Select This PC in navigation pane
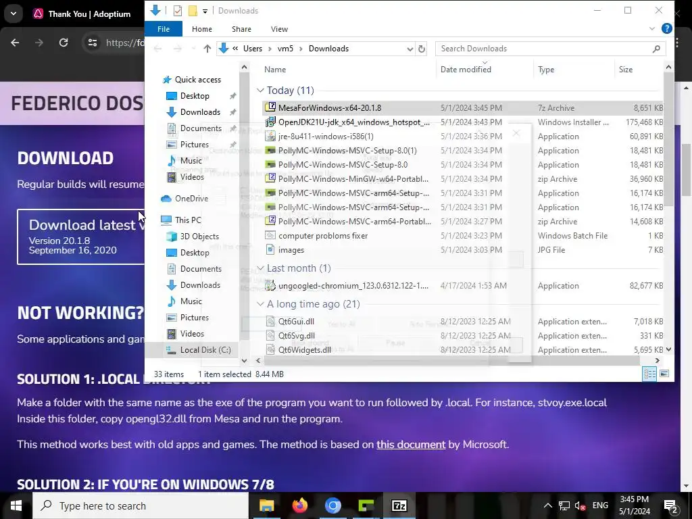The width and height of the screenshot is (692, 519). click(188, 220)
